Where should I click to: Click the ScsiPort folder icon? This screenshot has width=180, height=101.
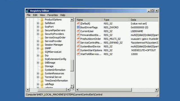coord(42,27)
